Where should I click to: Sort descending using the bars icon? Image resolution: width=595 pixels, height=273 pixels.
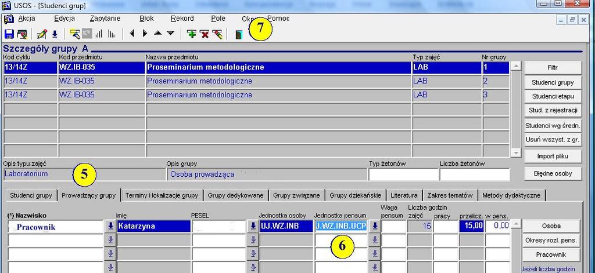coord(111,34)
